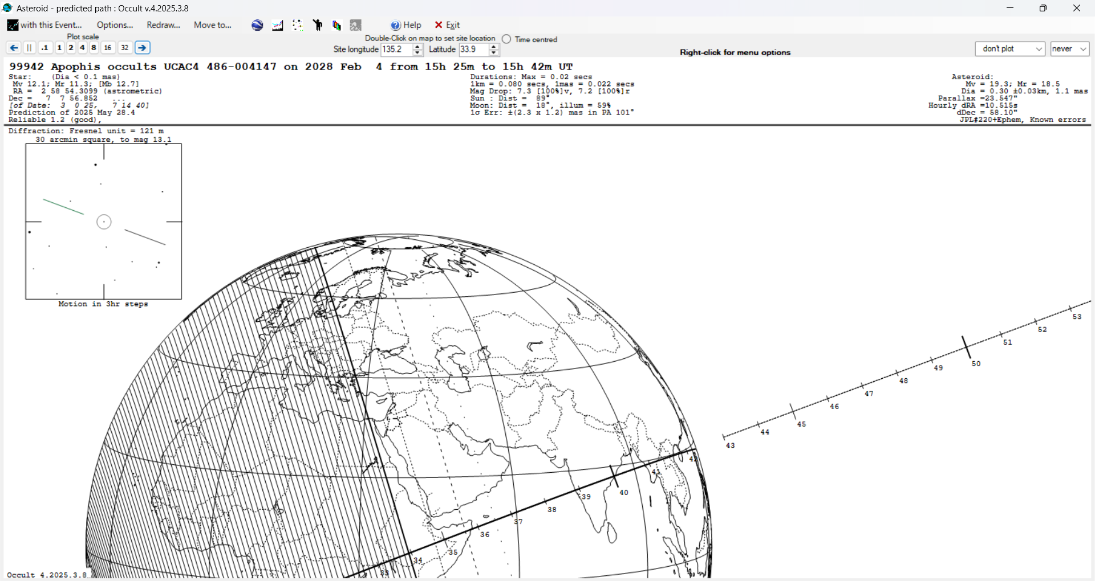
Task: Decrease Site longitude with down spinner
Action: pyautogui.click(x=417, y=52)
